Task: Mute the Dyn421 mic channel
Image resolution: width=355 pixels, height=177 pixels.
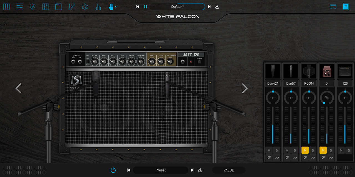Action: point(269,150)
